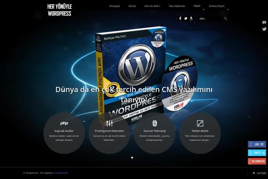Click the Tweet Us button
Image resolution: width=268 pixels, height=179 pixels.
point(257,153)
